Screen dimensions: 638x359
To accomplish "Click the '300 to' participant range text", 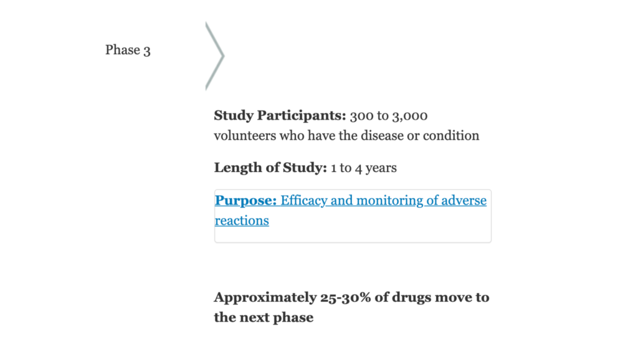I will tap(369, 115).
